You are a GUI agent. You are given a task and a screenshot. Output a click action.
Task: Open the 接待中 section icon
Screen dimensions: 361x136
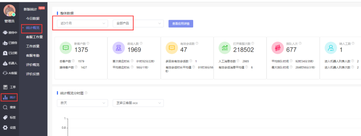pyautogui.click(x=5, y=33)
